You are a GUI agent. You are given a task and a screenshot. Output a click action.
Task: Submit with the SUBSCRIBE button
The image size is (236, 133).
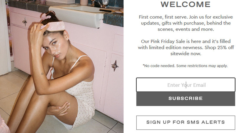pos(186,99)
